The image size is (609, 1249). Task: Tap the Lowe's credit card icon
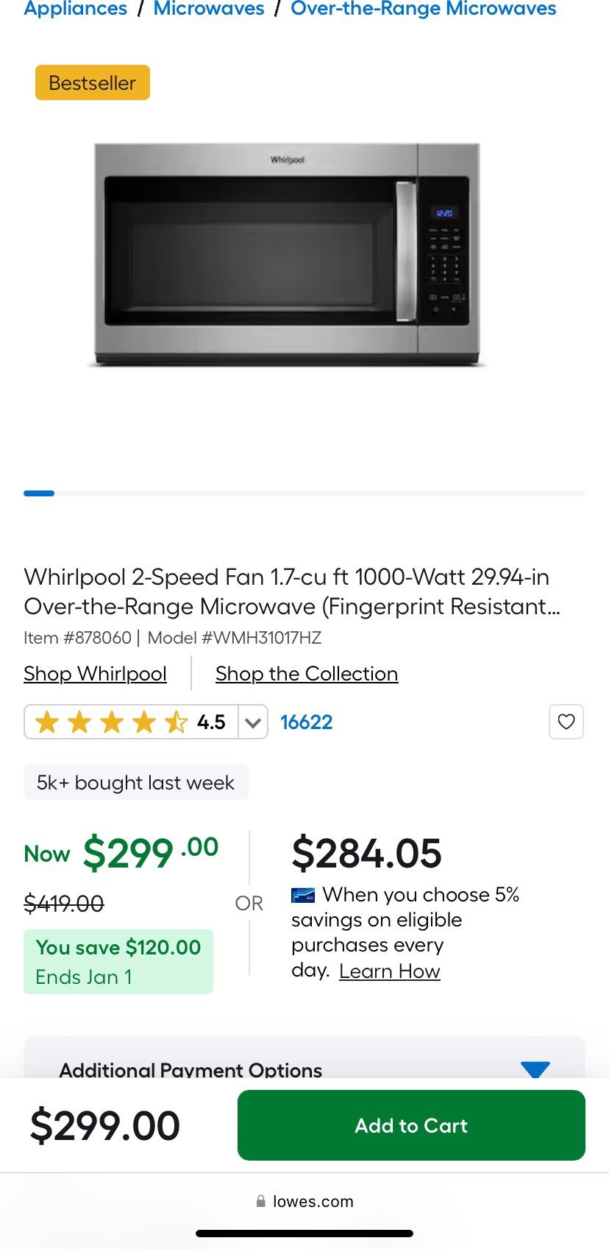pyautogui.click(x=304, y=895)
